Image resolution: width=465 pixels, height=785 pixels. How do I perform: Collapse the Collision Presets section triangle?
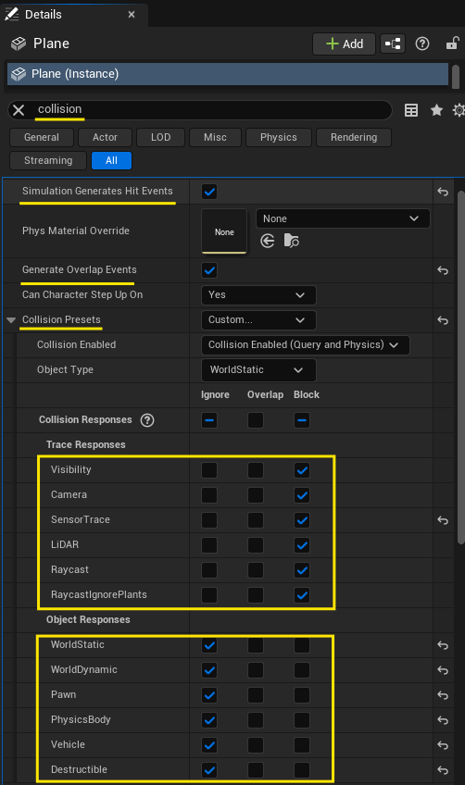(11, 320)
